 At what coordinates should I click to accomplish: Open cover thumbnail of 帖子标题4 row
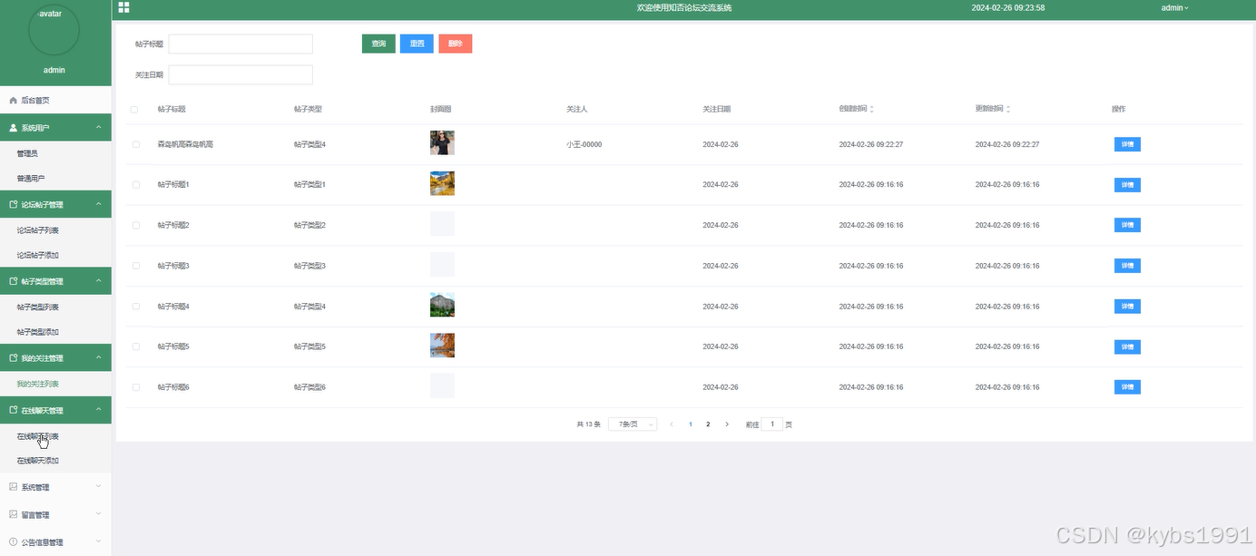tap(442, 305)
